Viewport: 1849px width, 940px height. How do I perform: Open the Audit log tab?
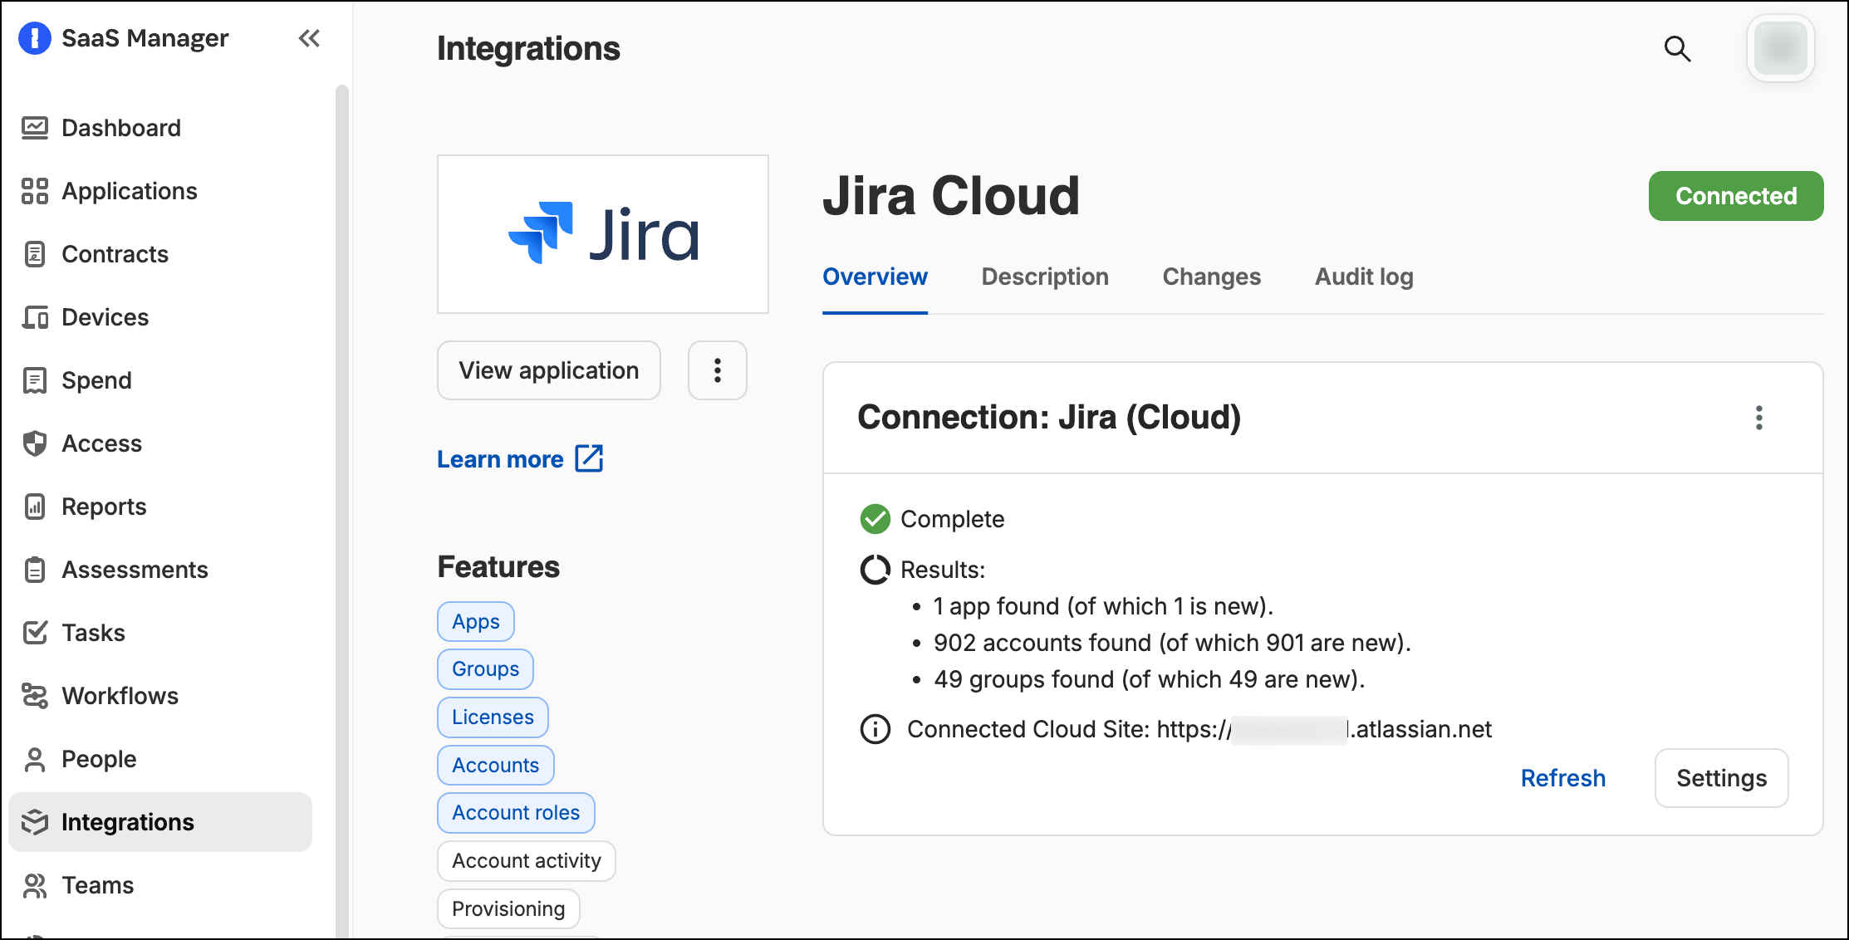(1364, 277)
